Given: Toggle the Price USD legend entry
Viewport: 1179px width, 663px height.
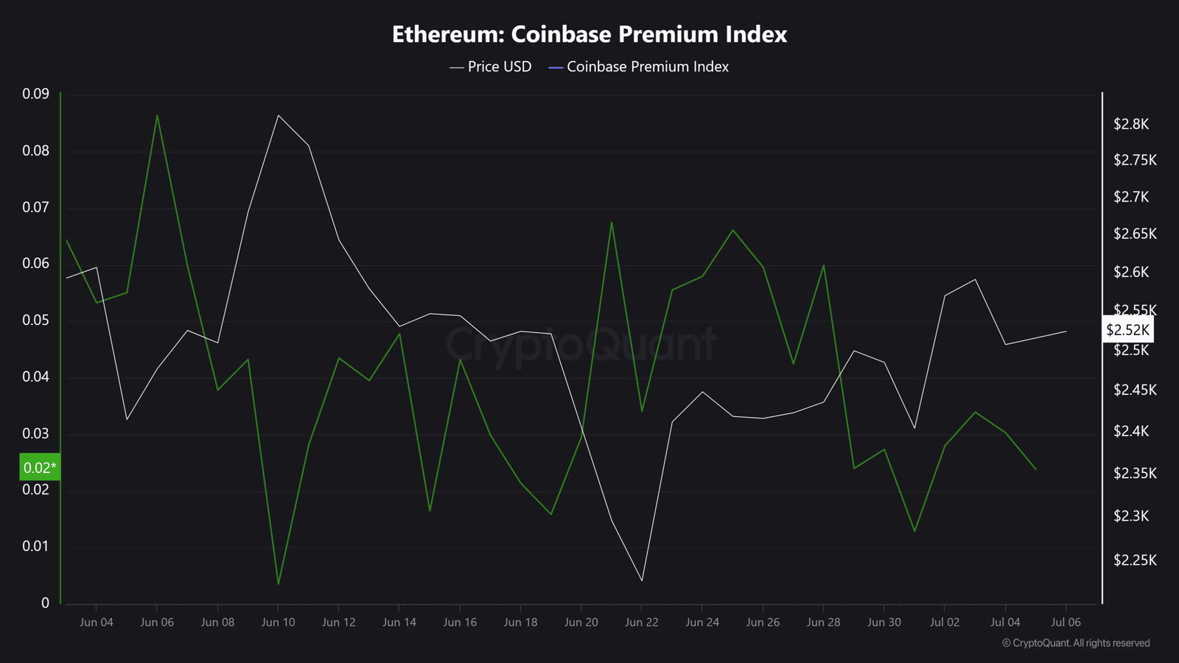Looking at the screenshot, I should (x=491, y=67).
